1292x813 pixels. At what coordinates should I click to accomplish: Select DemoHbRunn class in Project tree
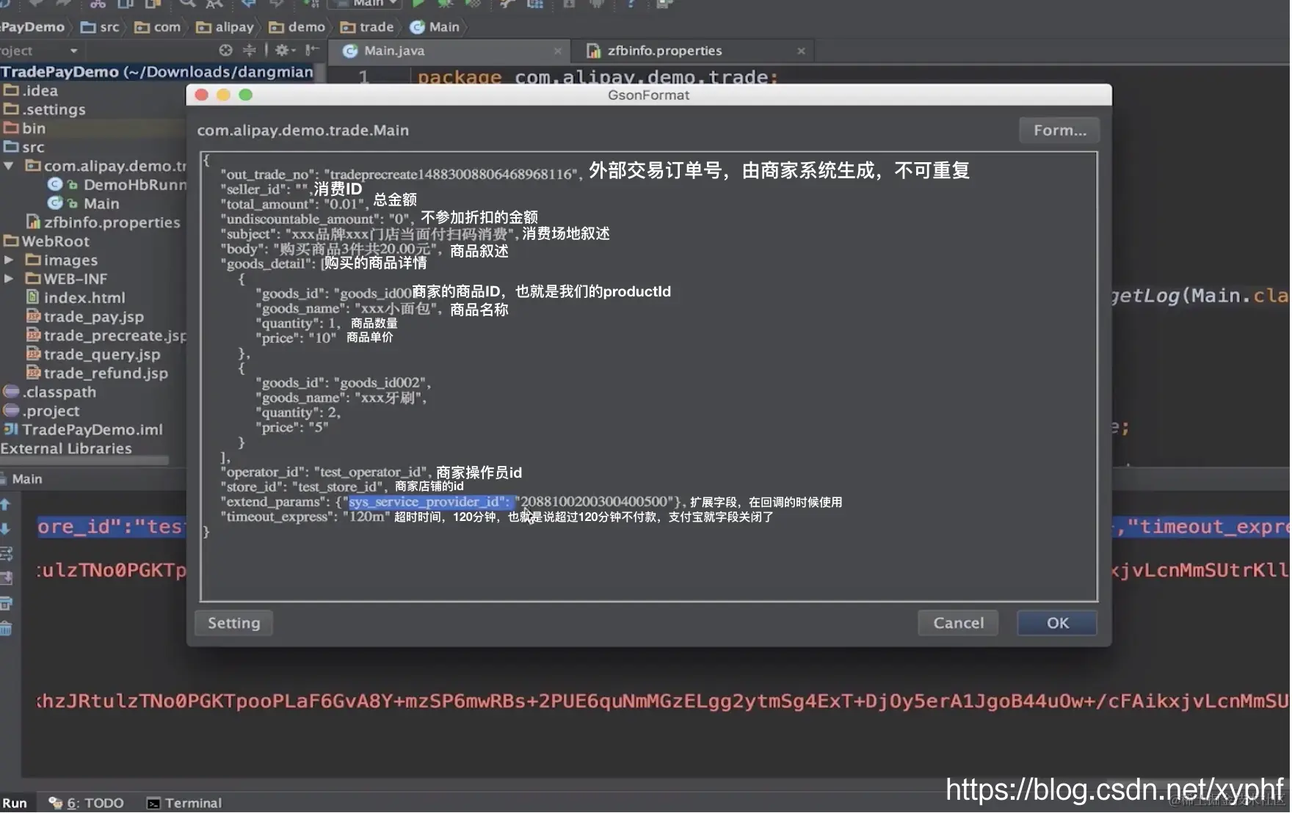click(117, 185)
